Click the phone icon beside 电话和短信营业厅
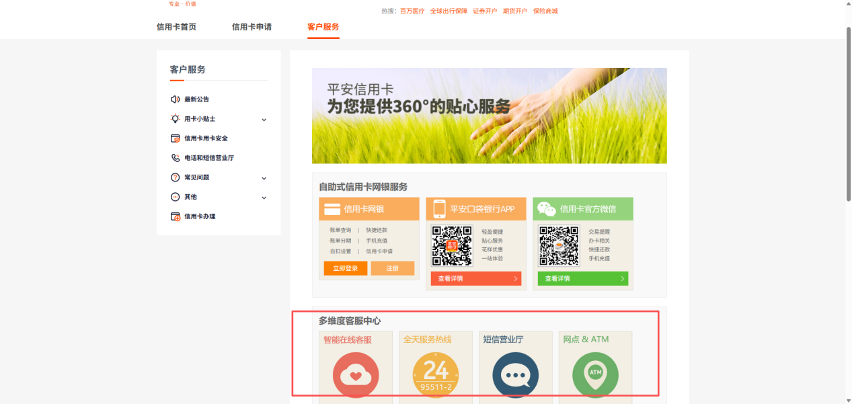The width and height of the screenshot is (852, 404). (x=176, y=158)
